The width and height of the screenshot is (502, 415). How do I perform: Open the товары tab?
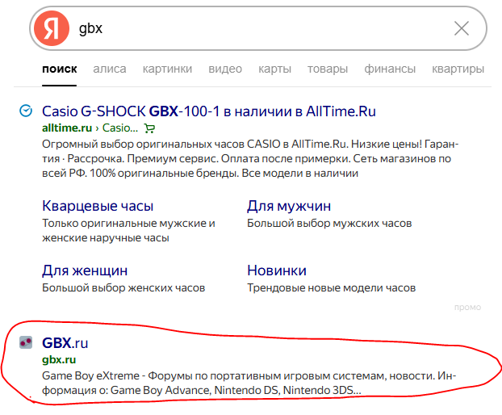[x=328, y=69]
